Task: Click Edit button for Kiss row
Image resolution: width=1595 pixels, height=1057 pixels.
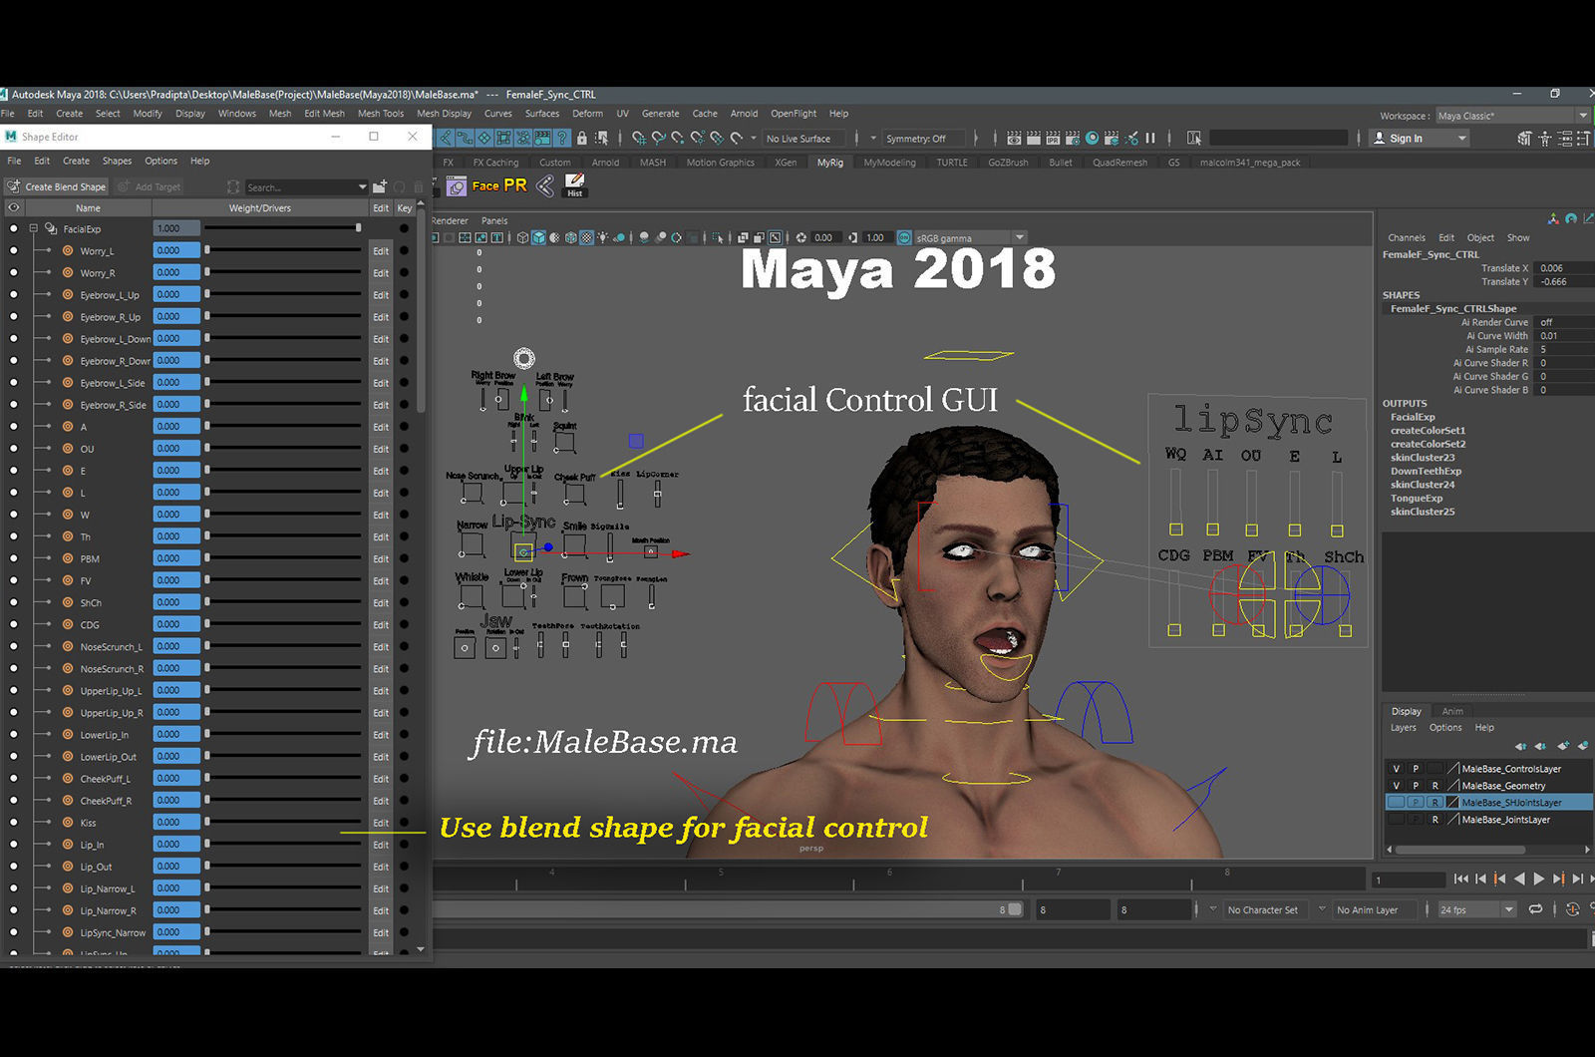Action: point(381,823)
